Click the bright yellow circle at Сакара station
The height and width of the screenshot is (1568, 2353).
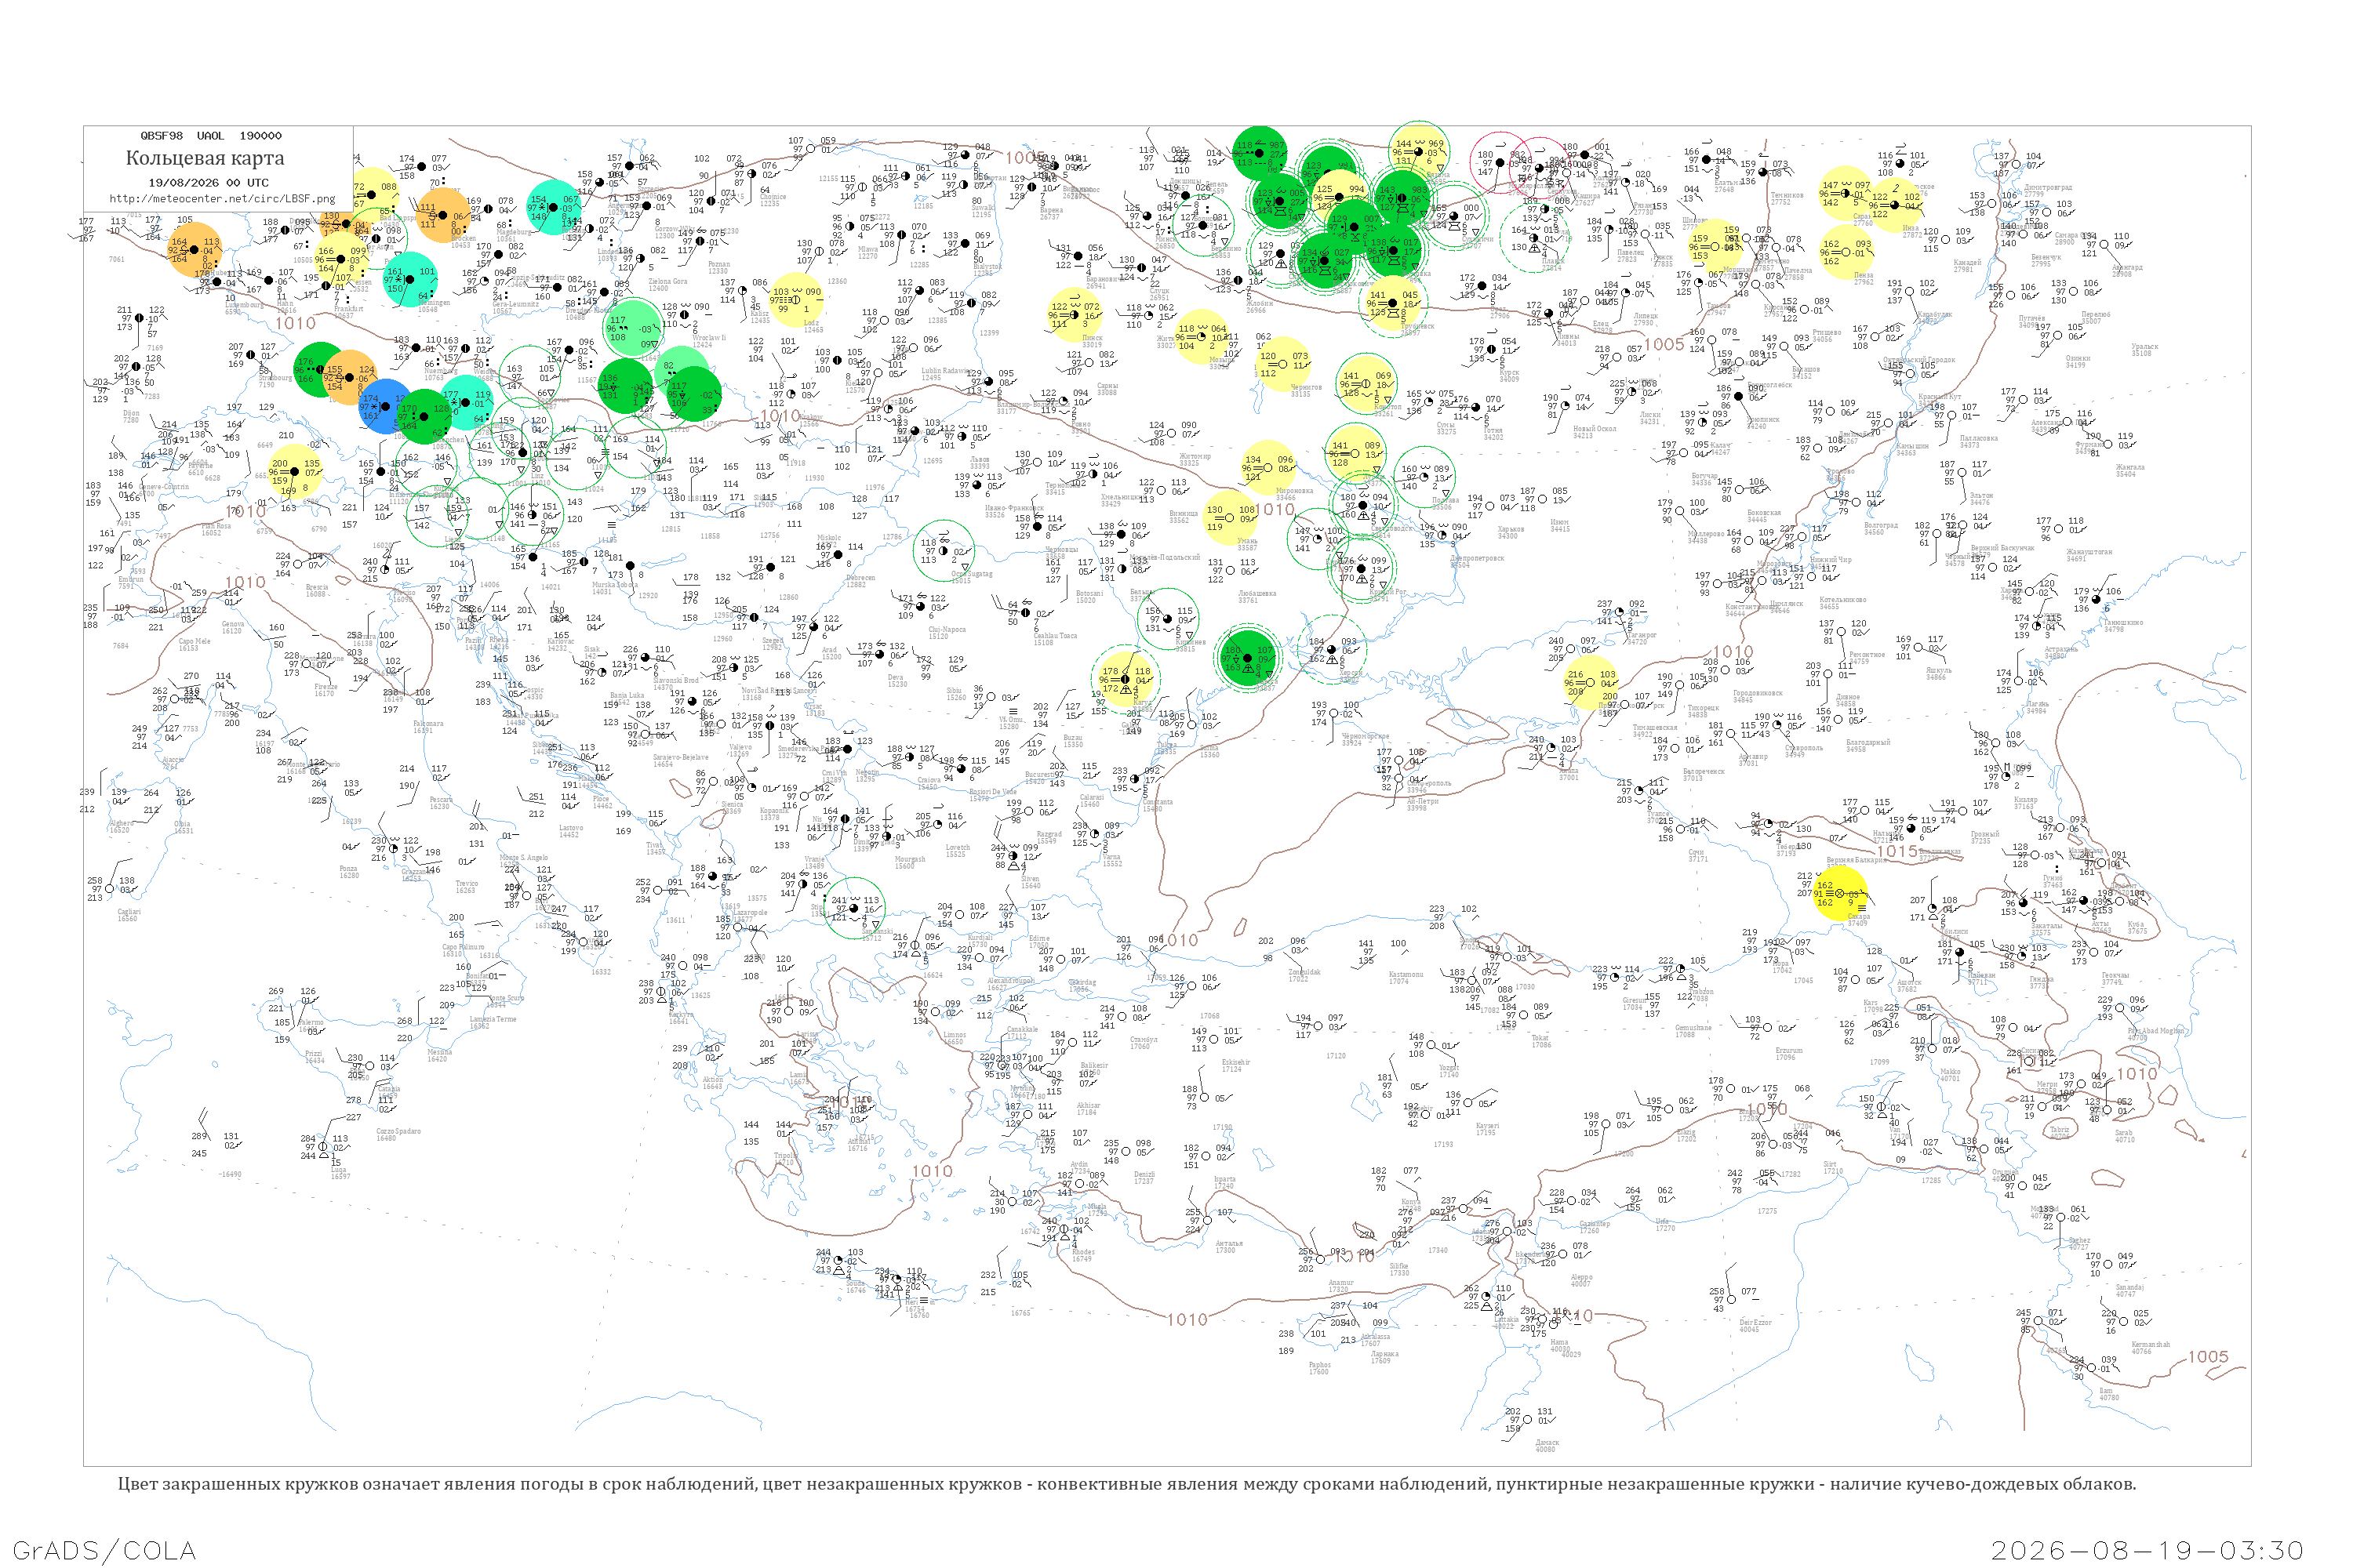click(x=1841, y=894)
